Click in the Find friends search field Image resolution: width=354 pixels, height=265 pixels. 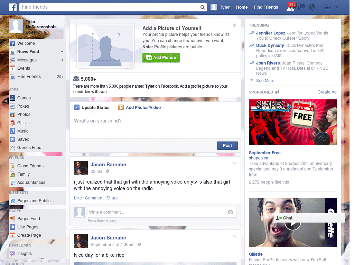(110, 7)
